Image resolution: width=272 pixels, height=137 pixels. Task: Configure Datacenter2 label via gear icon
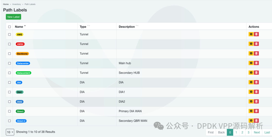click(251, 73)
